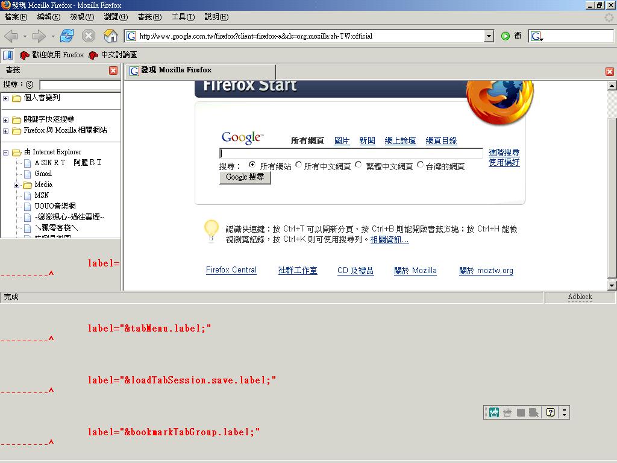Open the 相關資訊 link
Viewport: 617px width, 463px height.
390,240
